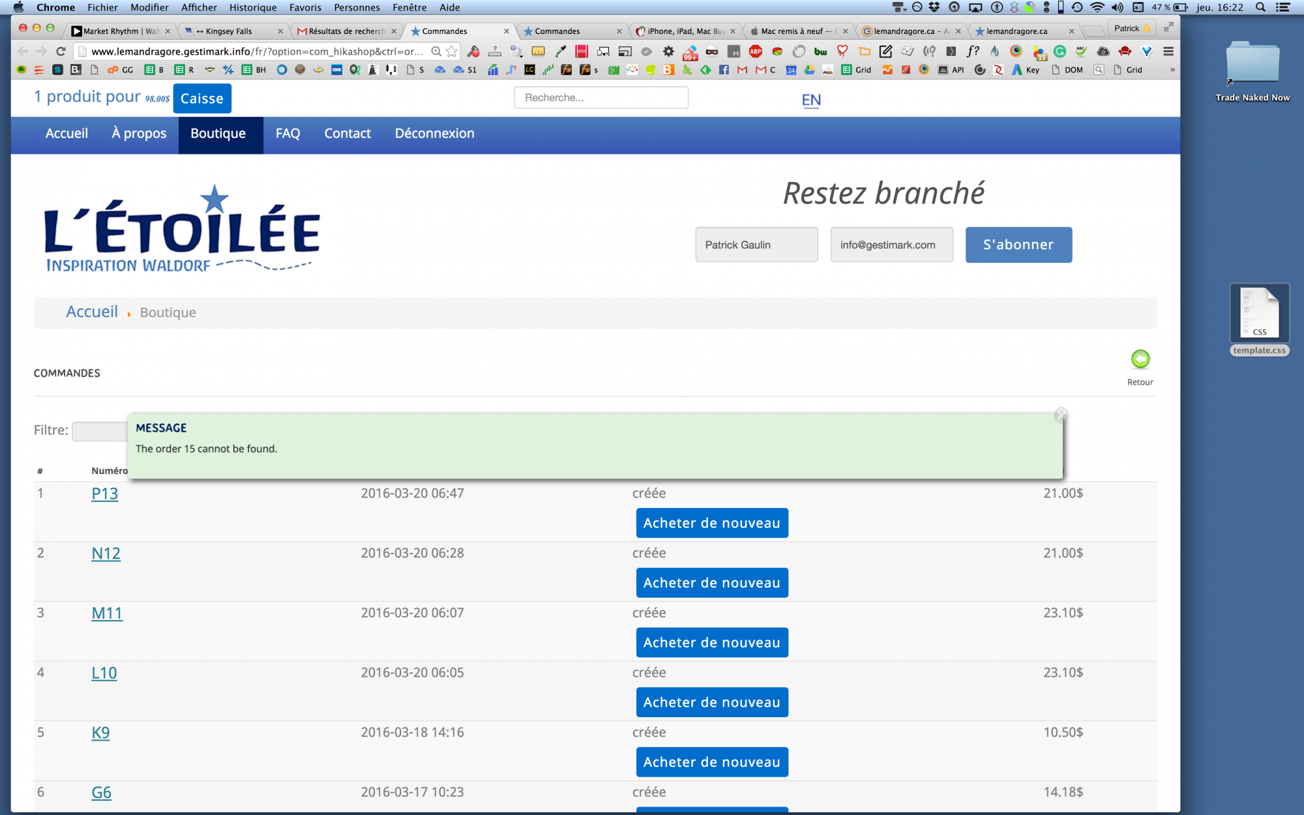Expand the bookmarks bar overflow chevron

pyautogui.click(x=1172, y=70)
